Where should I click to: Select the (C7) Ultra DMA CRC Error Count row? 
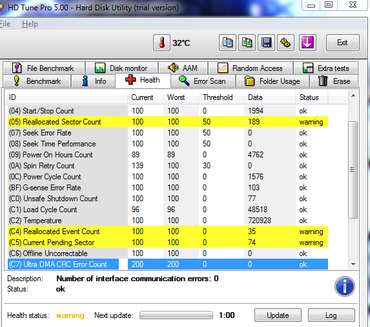[x=168, y=264]
